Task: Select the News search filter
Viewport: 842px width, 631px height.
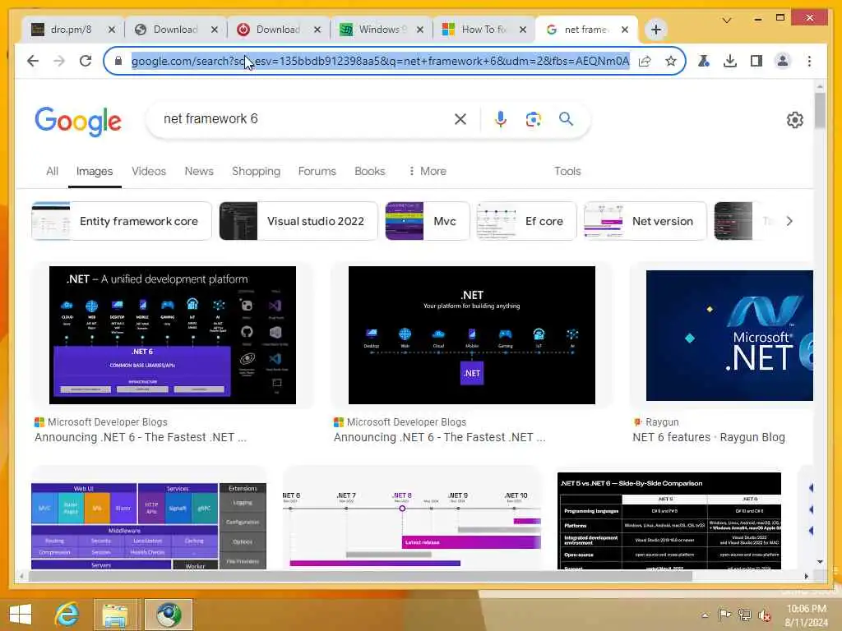Action: click(x=199, y=171)
